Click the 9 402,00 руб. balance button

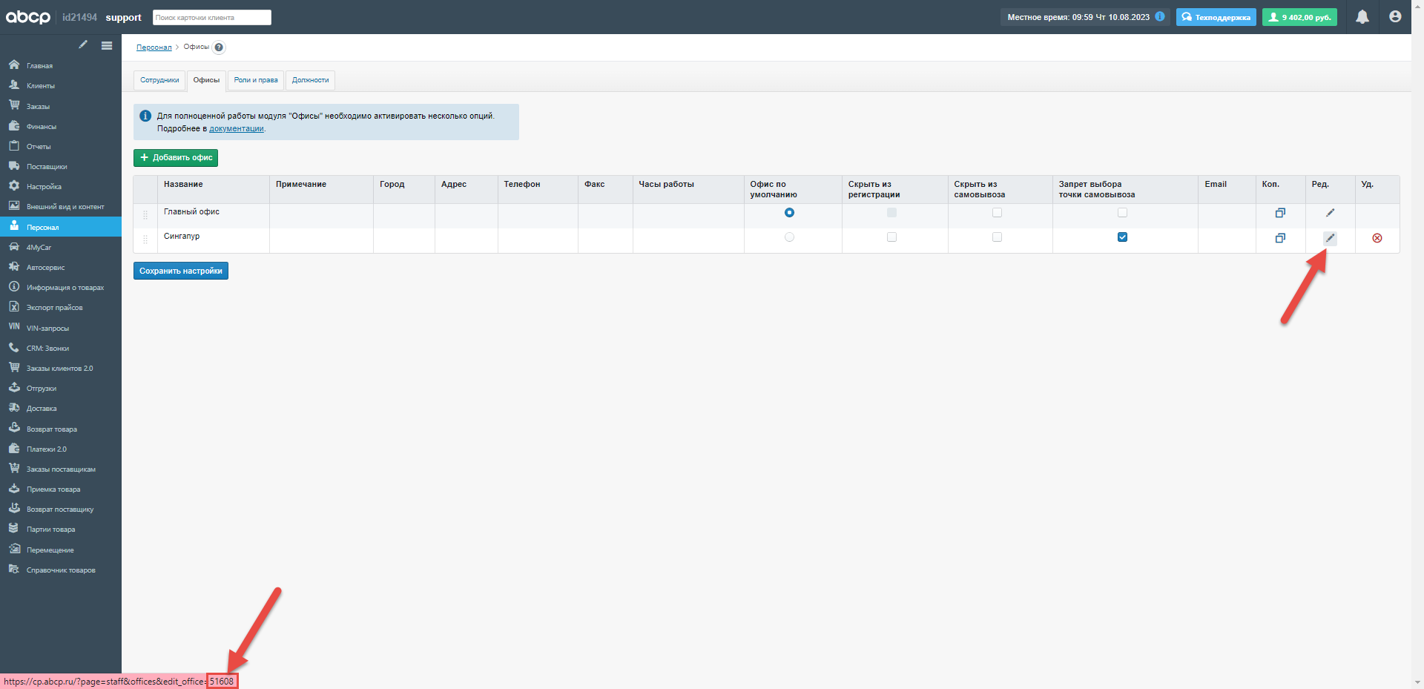[x=1300, y=17]
